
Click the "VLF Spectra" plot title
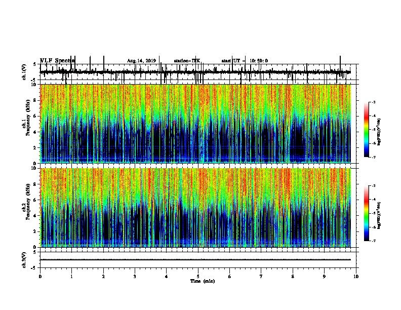[57, 61]
